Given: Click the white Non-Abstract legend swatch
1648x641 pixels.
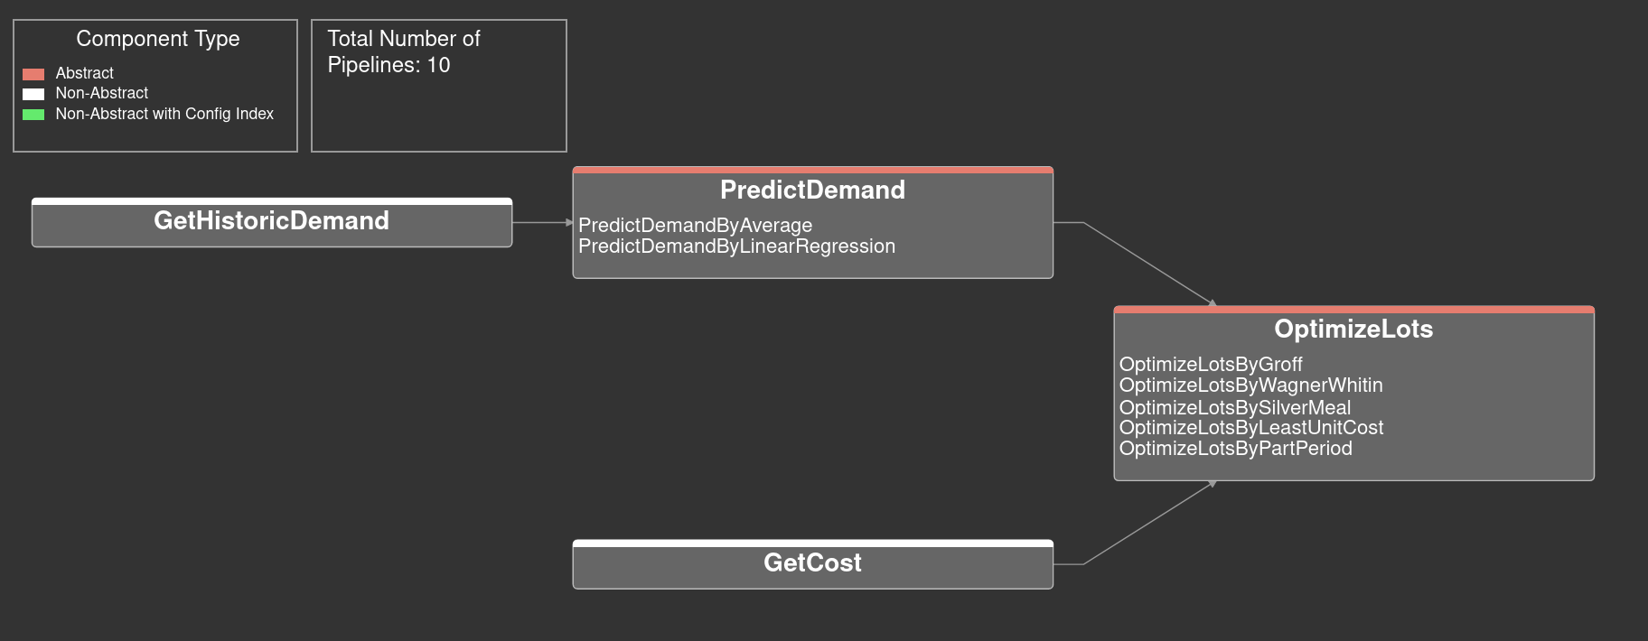Looking at the screenshot, I should 33,94.
